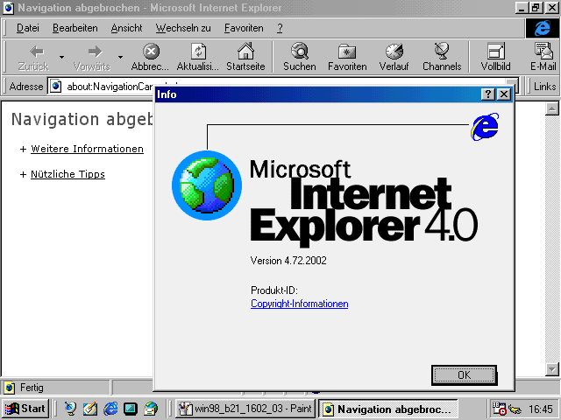561x420 pixels.
Task: Click the yellow tray icon beside the clock
Action: tap(515, 409)
